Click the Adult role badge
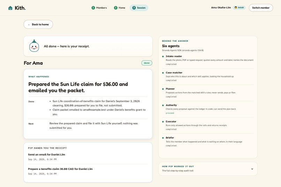This screenshot has width=281, height=187. pos(239,8)
